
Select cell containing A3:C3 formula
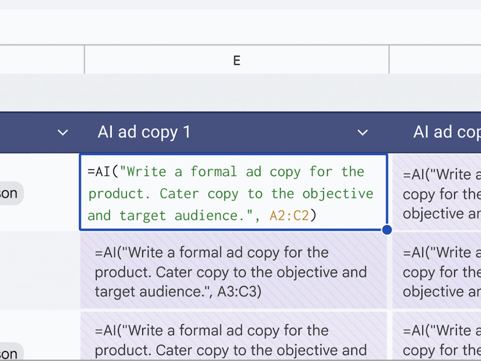coord(233,272)
